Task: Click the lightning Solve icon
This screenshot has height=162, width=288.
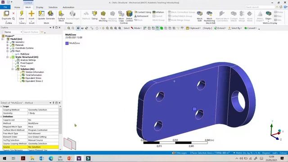Action: (22, 13)
